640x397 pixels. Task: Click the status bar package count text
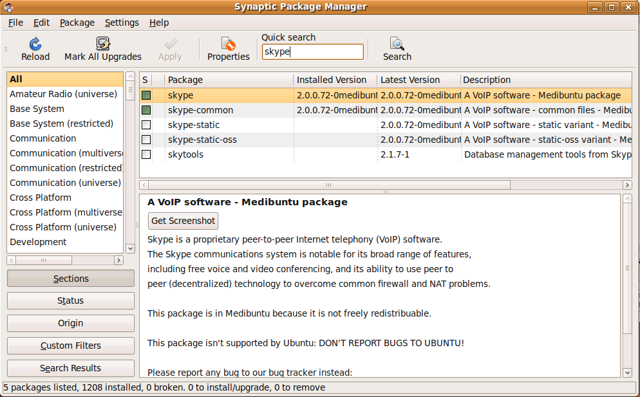pos(164,387)
